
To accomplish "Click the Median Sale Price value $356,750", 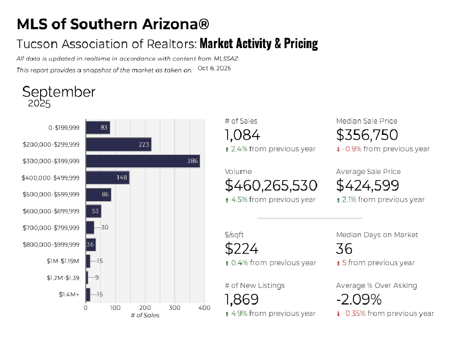I will click(367, 135).
